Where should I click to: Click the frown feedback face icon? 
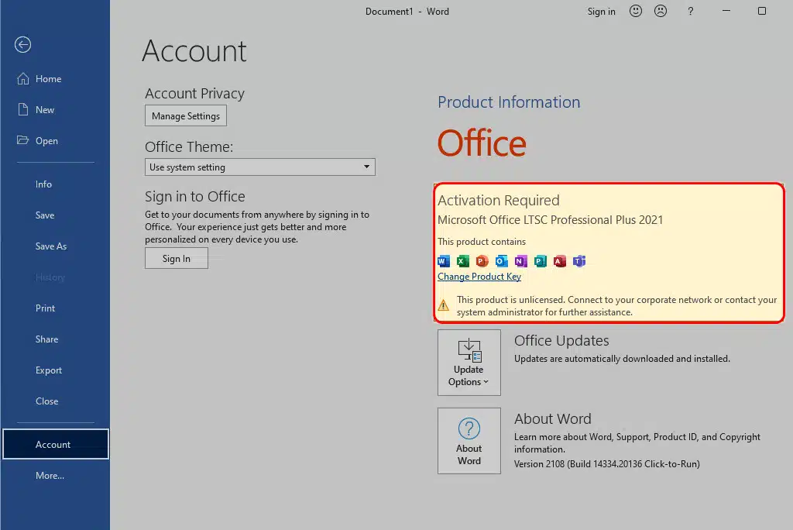click(661, 11)
